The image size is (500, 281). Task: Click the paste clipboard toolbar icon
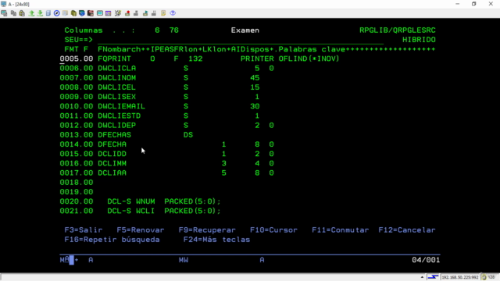click(22, 13)
